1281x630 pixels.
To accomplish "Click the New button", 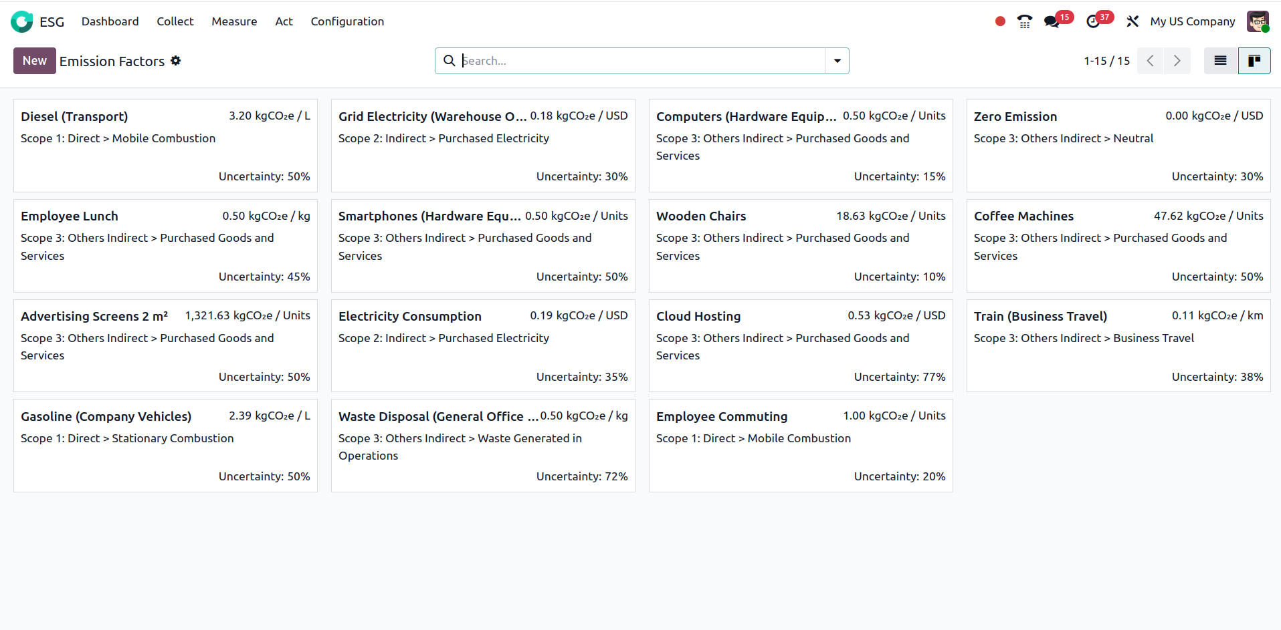I will tap(35, 61).
